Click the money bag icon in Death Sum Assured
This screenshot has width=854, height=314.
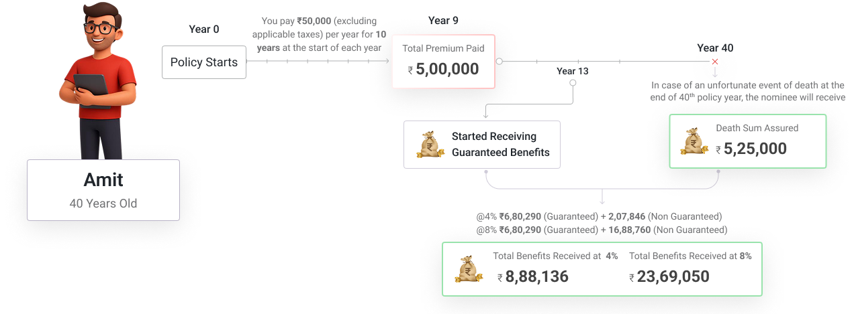[695, 141]
